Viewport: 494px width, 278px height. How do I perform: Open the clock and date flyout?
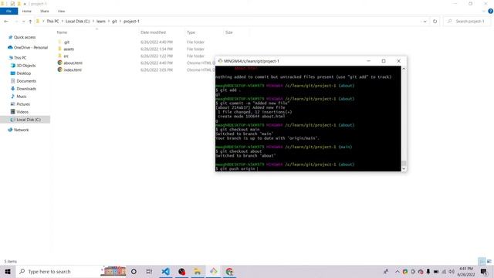pyautogui.click(x=466, y=272)
